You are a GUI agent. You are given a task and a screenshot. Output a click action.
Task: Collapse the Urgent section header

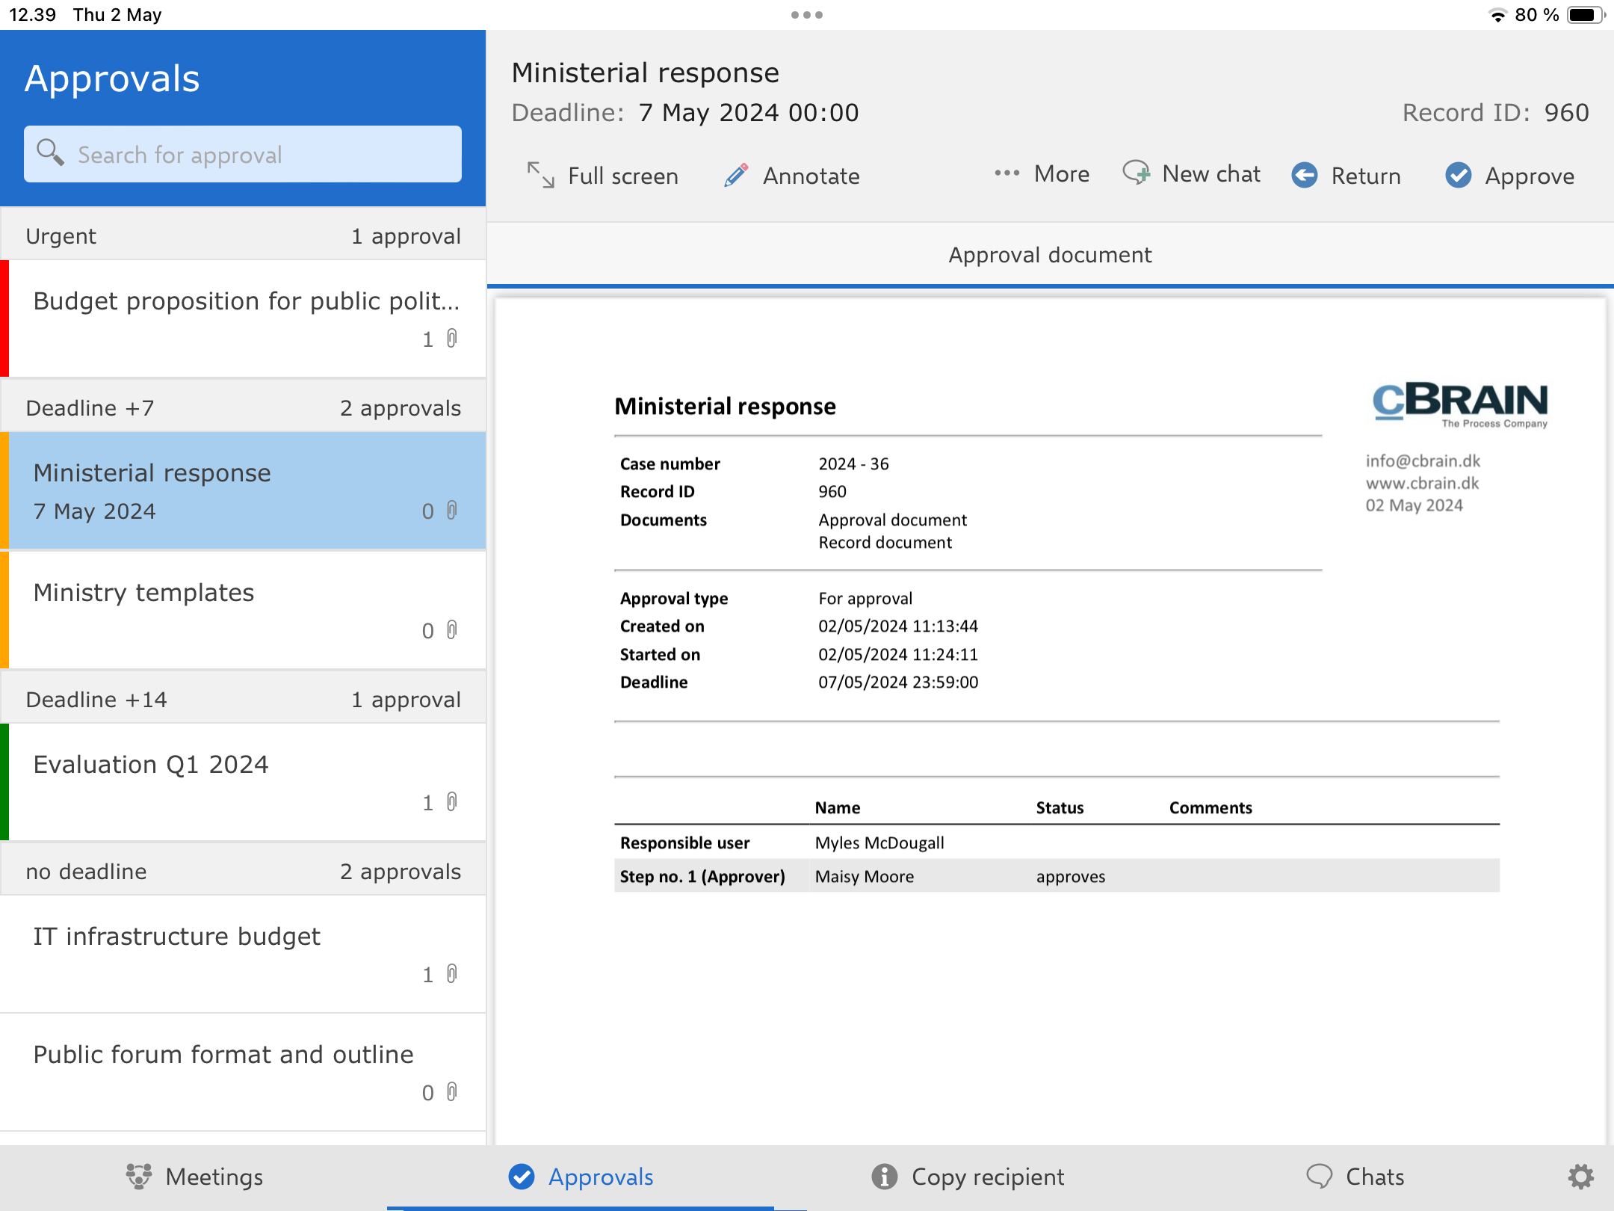tap(243, 236)
